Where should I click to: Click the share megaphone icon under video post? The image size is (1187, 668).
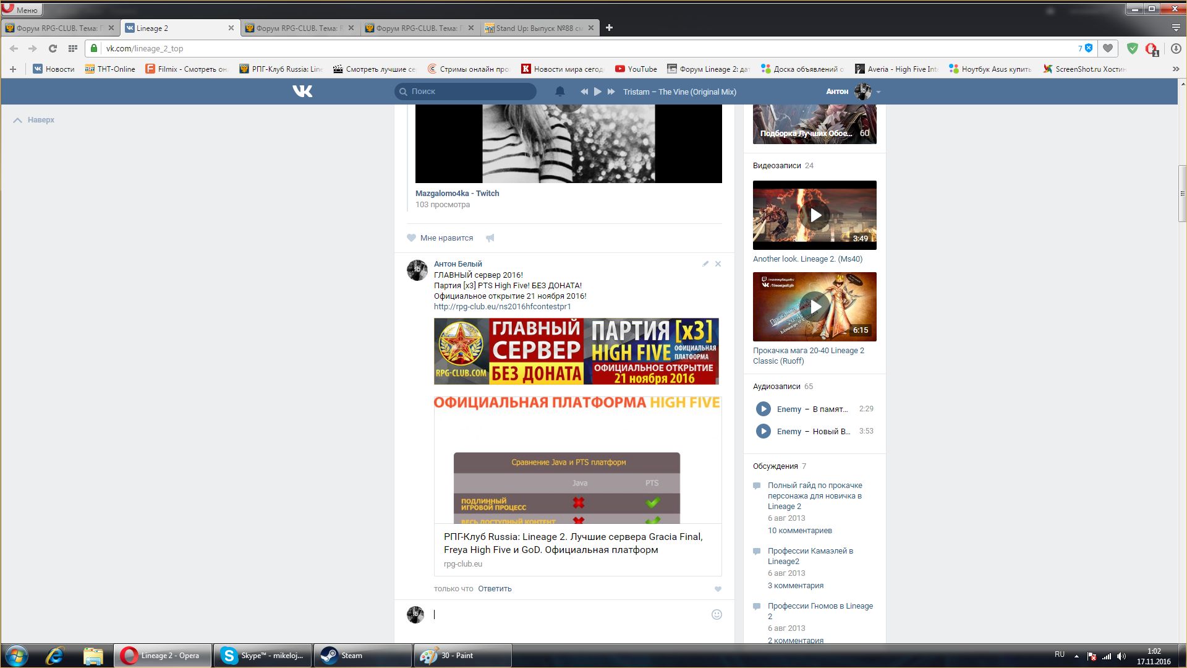(490, 238)
